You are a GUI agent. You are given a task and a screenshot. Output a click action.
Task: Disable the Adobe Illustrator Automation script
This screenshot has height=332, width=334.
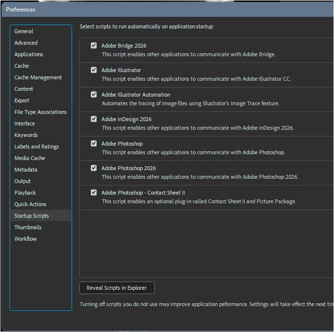click(x=94, y=95)
